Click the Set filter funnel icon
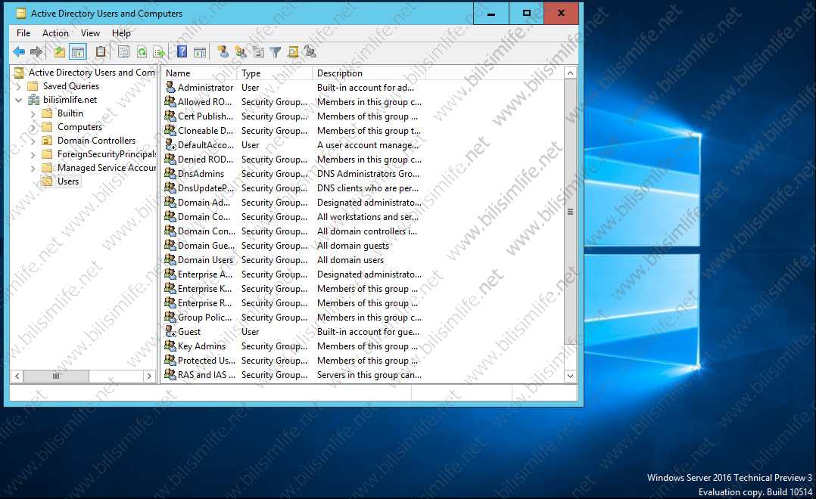The image size is (816, 499). coord(276,51)
